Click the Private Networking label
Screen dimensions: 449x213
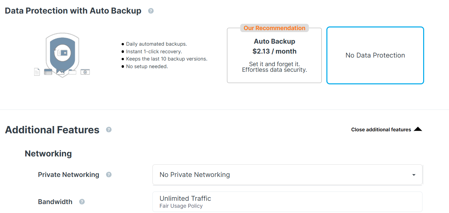click(x=69, y=175)
